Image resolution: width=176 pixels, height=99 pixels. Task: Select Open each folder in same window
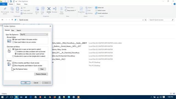pyautogui.click(x=13, y=40)
